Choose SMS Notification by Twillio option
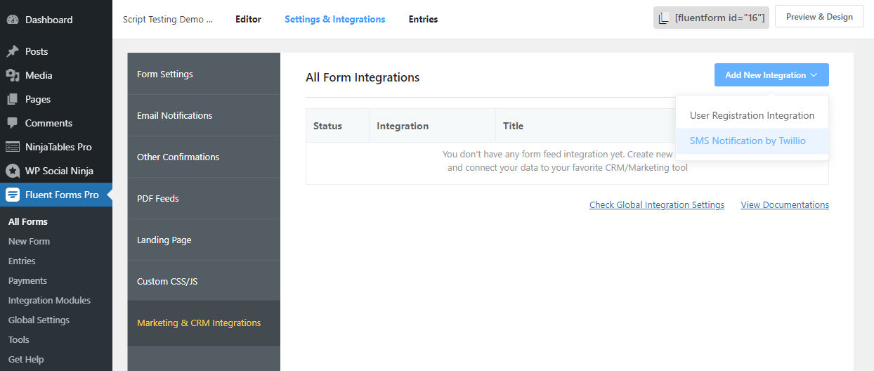Image resolution: width=874 pixels, height=371 pixels. point(752,141)
